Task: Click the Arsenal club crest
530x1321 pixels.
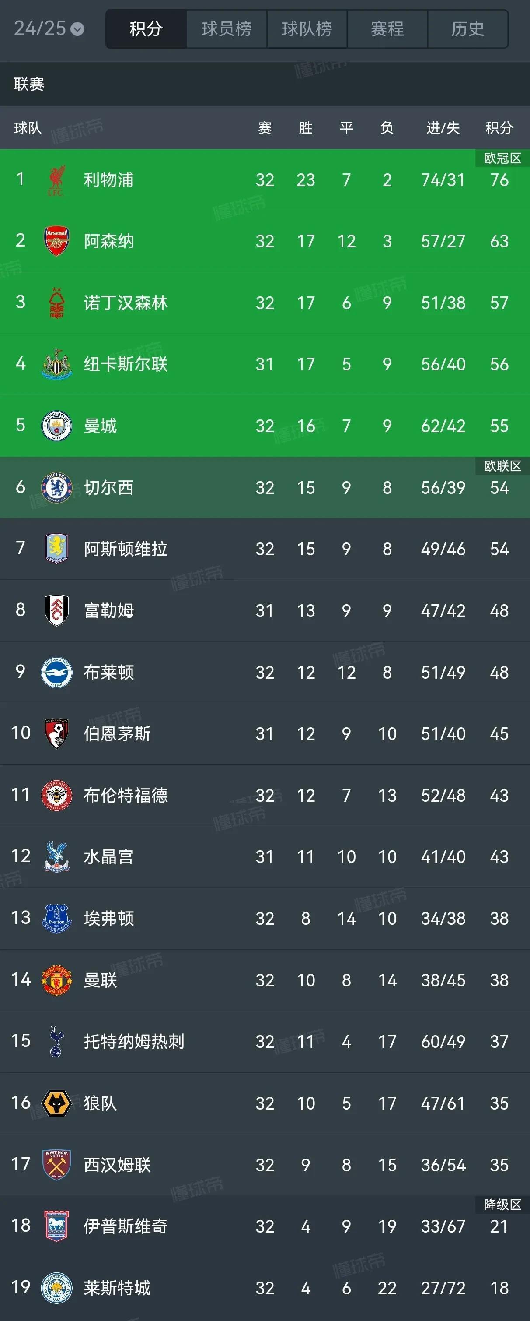Action: [x=56, y=241]
